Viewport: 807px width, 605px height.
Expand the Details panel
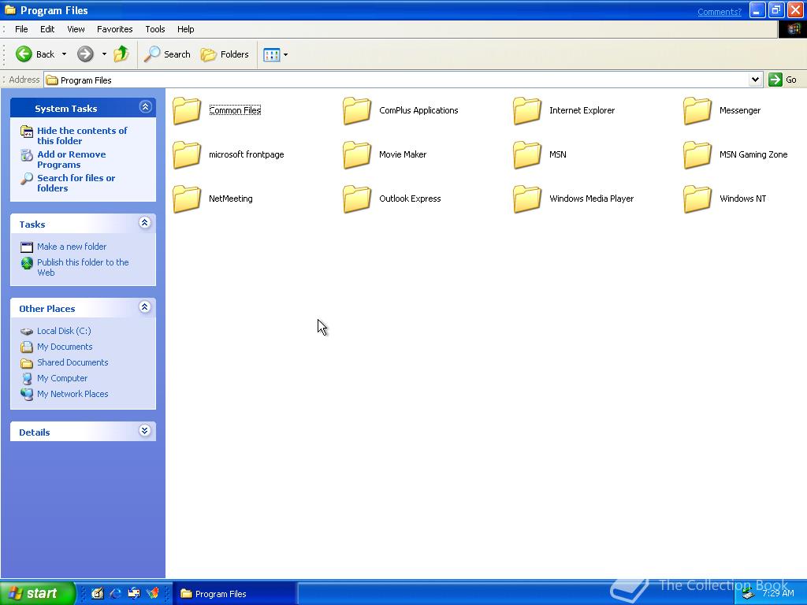point(145,431)
